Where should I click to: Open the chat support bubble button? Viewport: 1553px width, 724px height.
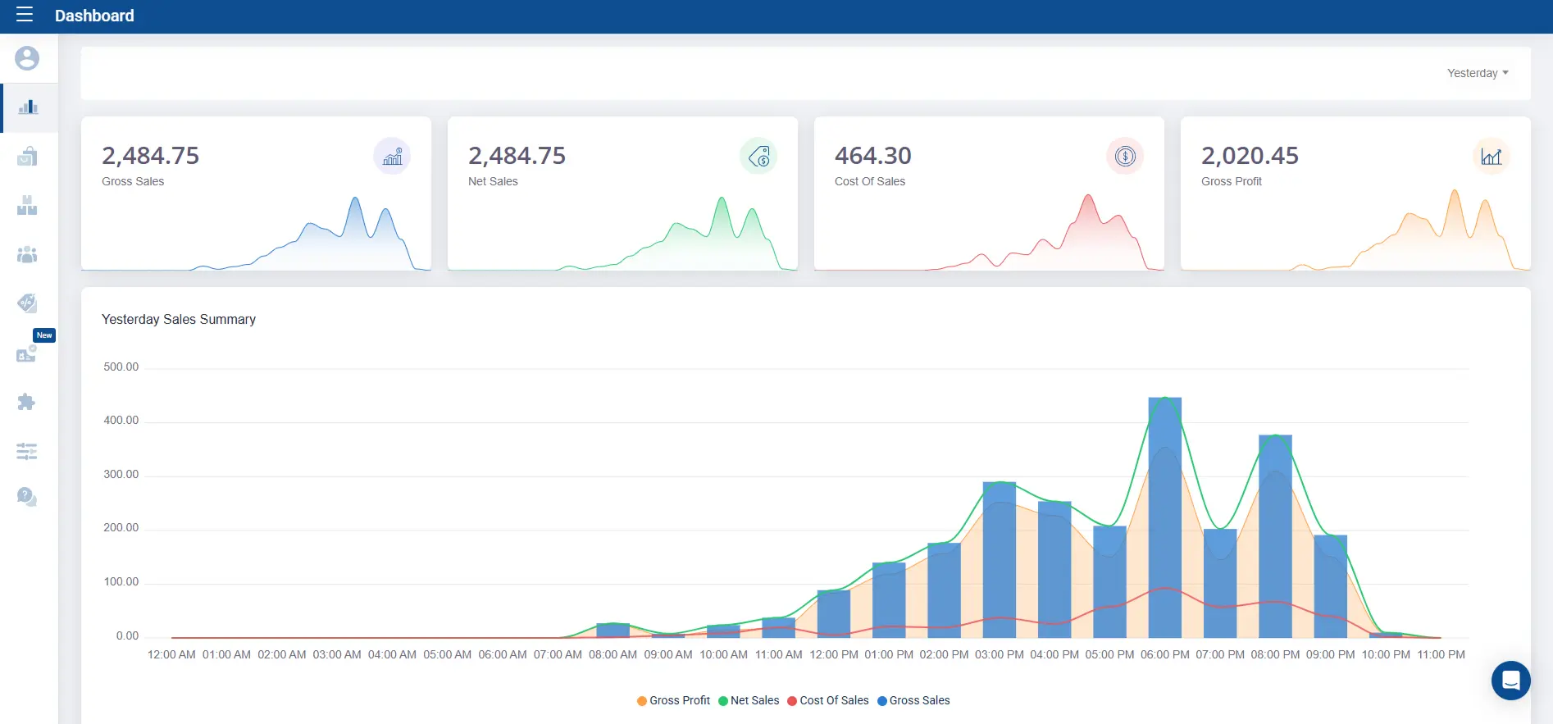tap(1511, 681)
